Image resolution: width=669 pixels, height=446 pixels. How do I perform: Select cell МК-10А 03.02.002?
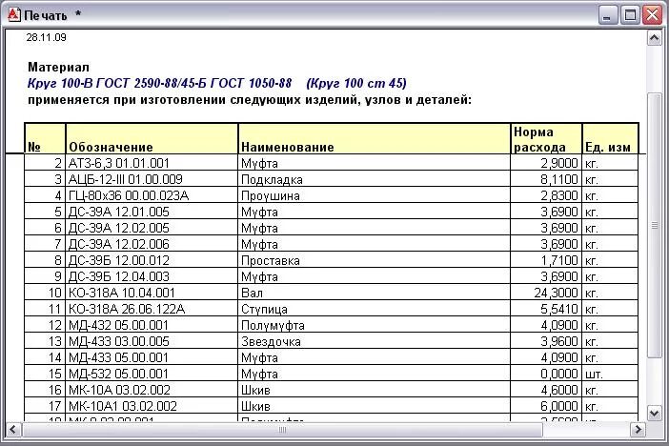tap(152, 390)
